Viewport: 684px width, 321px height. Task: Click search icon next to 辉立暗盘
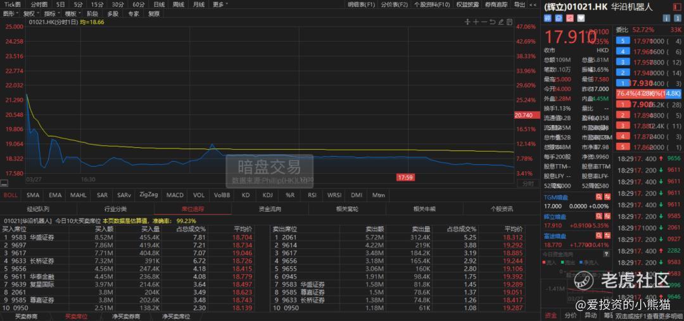(599, 217)
